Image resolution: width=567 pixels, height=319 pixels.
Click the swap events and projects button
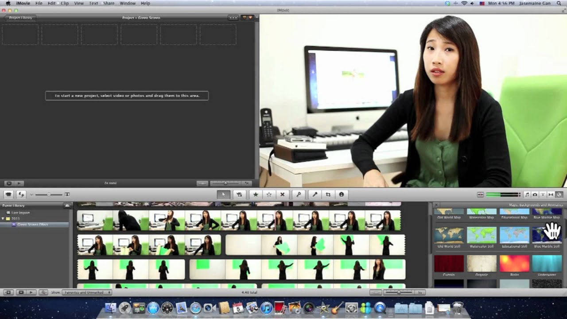pos(21,195)
